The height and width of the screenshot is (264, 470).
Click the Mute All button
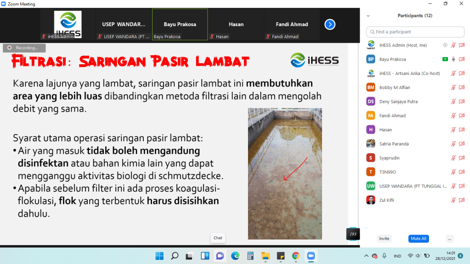(x=418, y=239)
